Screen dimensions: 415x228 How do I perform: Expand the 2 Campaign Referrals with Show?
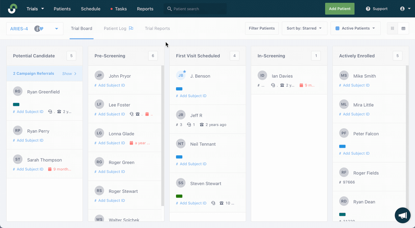(x=69, y=74)
